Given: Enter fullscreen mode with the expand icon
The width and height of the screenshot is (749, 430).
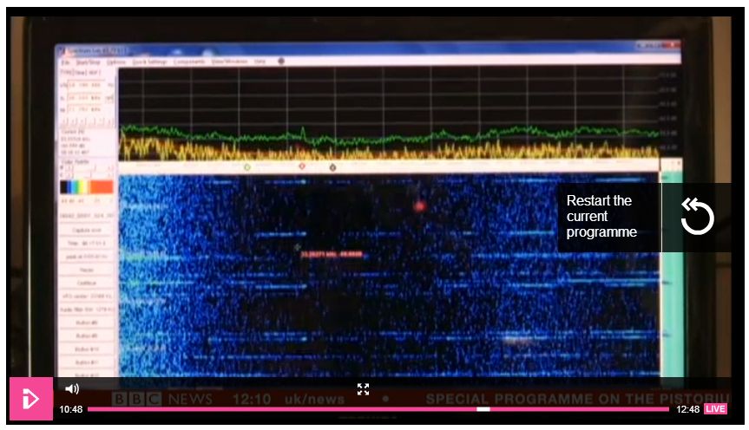Looking at the screenshot, I should (363, 389).
